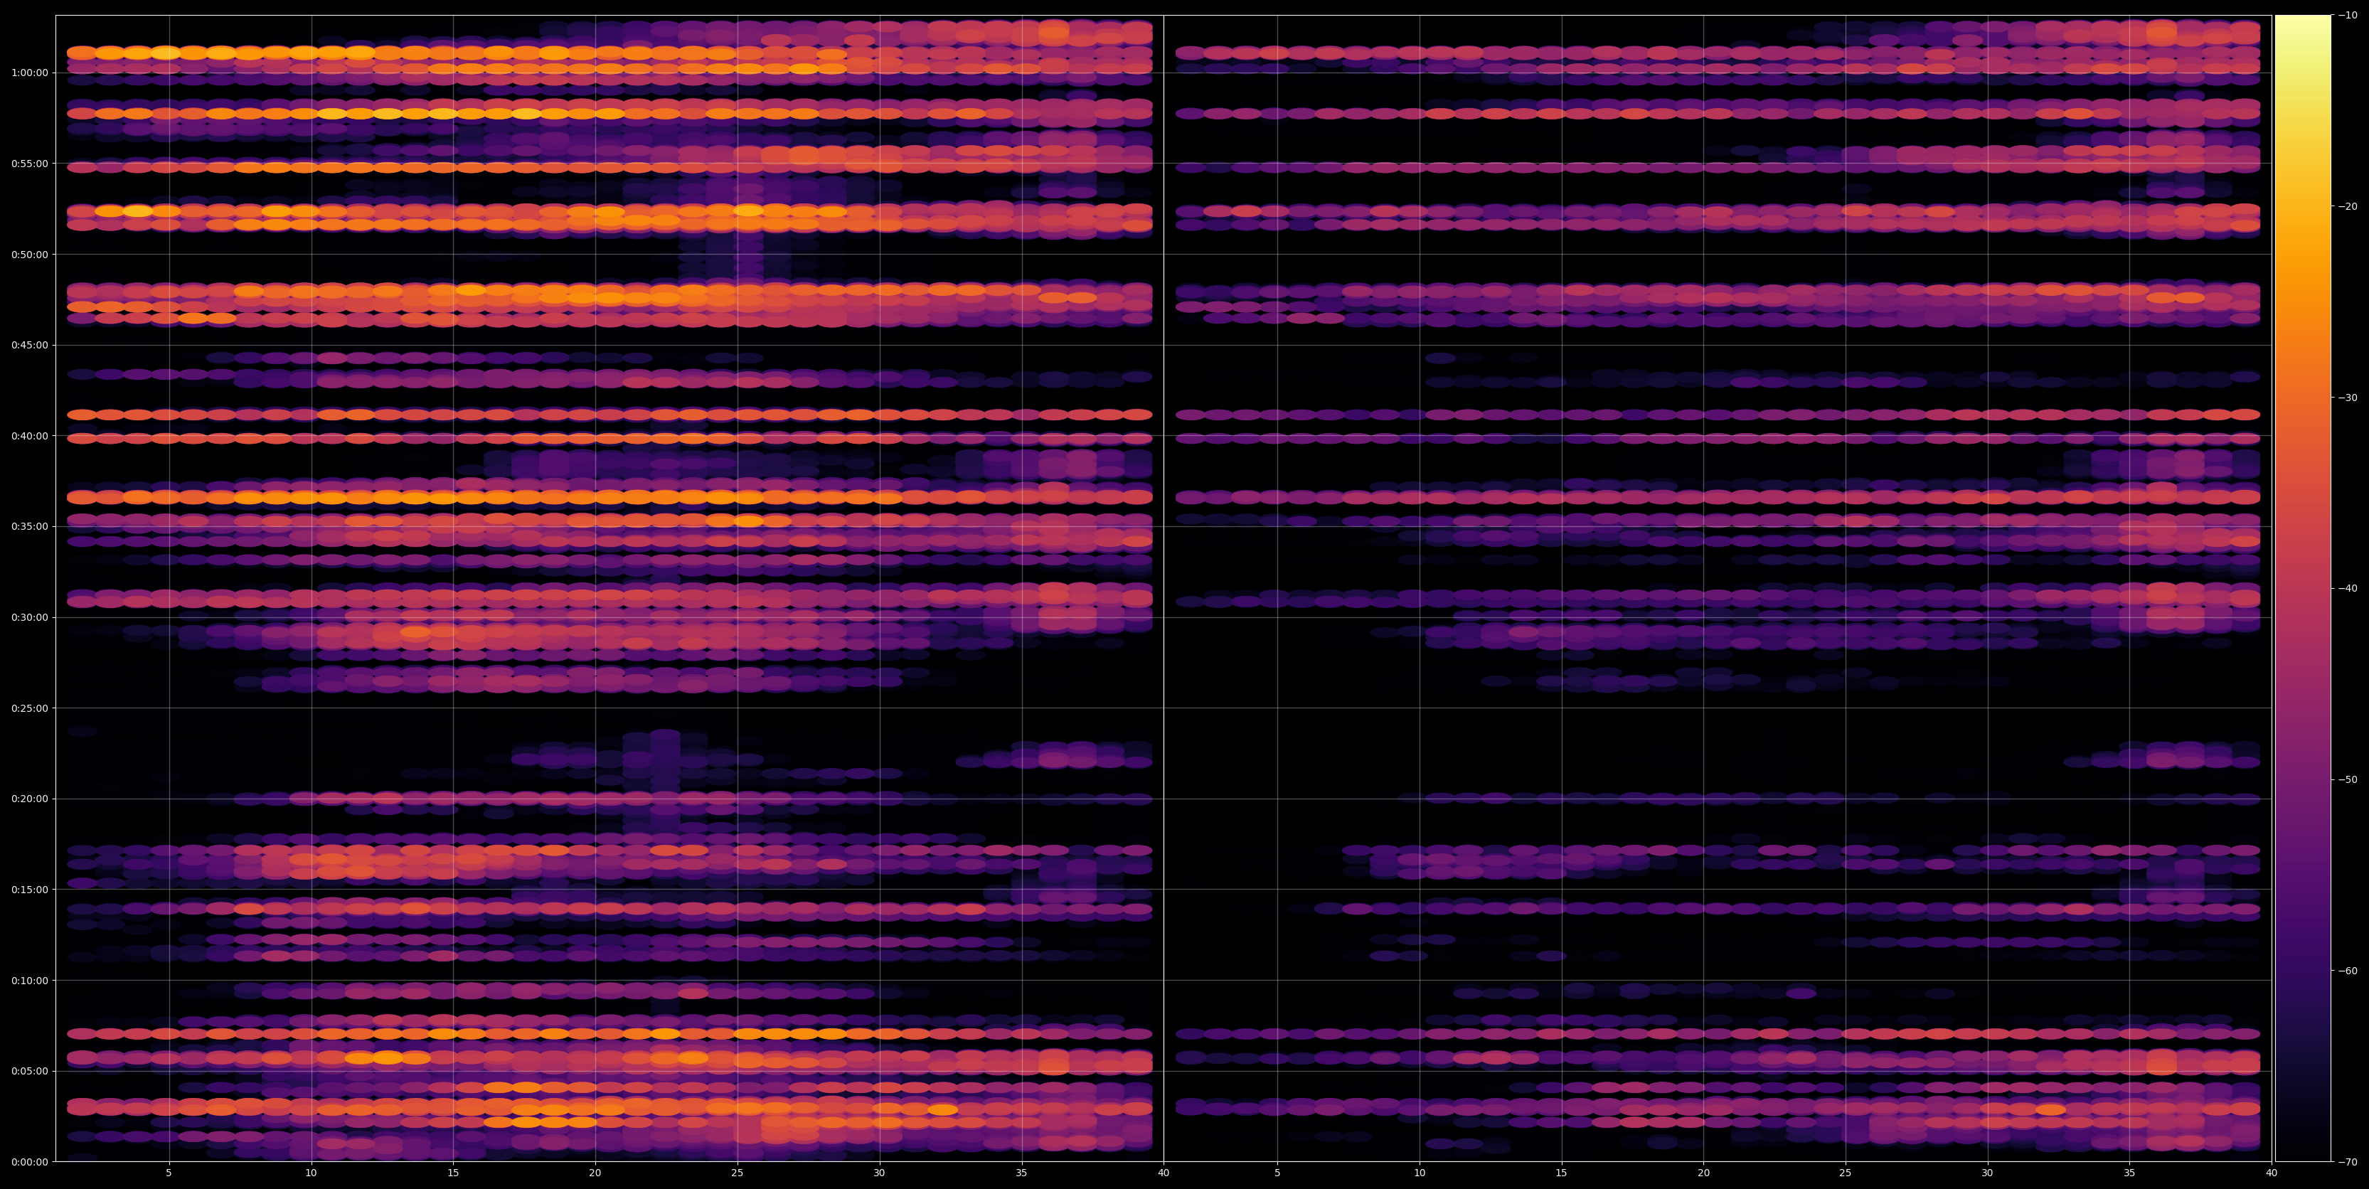
Task: Click the 0:35:00 y-axis tick label
Action: [28, 527]
